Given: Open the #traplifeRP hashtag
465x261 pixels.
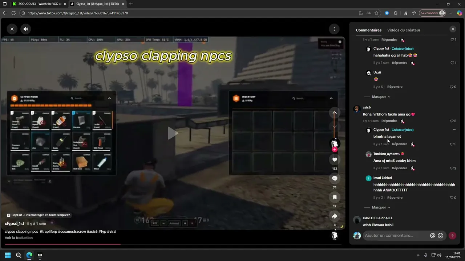Looking at the screenshot, I should tap(48, 231).
